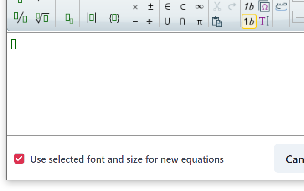Insert a subscript template
Viewport: 304px width, 191px height.
[x=69, y=19]
